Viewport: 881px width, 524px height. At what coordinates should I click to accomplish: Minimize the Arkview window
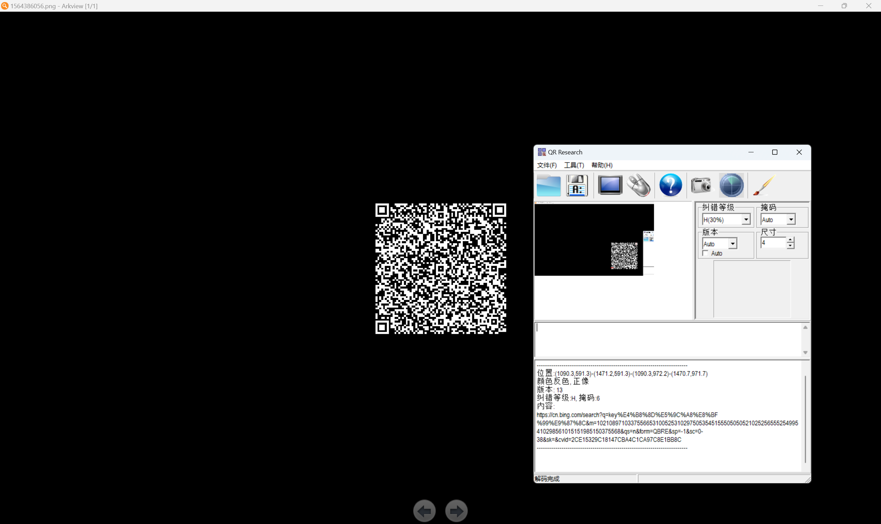820,6
